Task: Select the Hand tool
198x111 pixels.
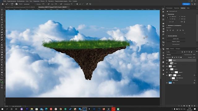Action: [x=2, y=72]
